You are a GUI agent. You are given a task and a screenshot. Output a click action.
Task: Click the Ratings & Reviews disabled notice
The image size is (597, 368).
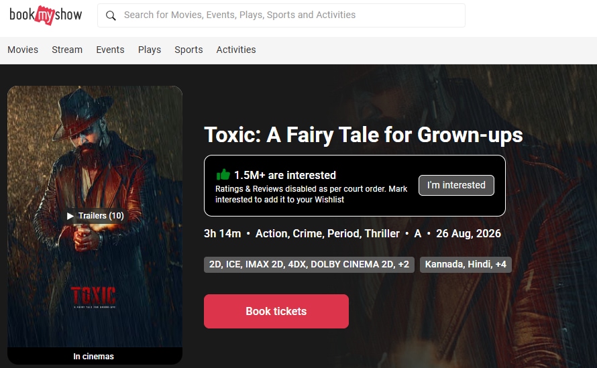point(311,194)
